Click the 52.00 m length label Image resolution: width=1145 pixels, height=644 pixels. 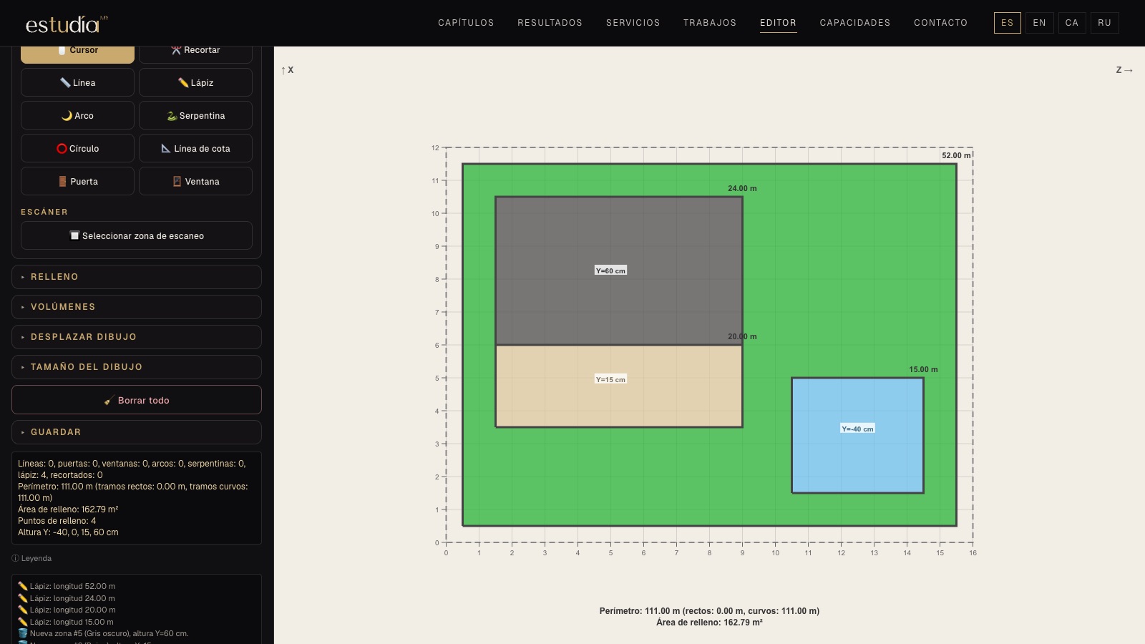956,155
